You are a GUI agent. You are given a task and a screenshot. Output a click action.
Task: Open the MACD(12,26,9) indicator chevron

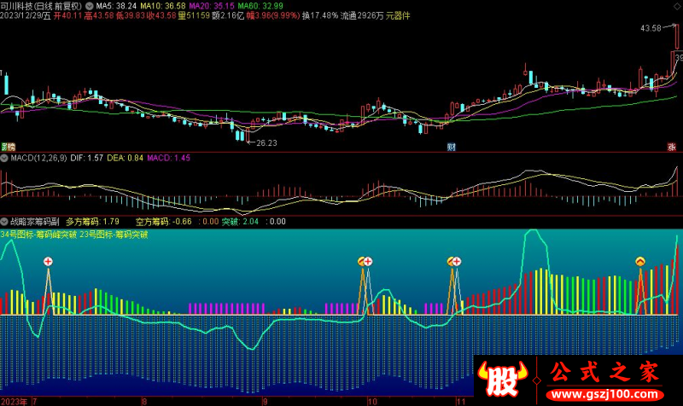pos(4,158)
